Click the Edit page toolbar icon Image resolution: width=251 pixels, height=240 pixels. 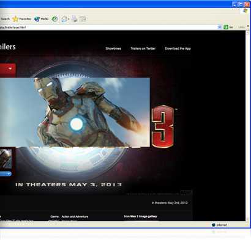[83, 19]
